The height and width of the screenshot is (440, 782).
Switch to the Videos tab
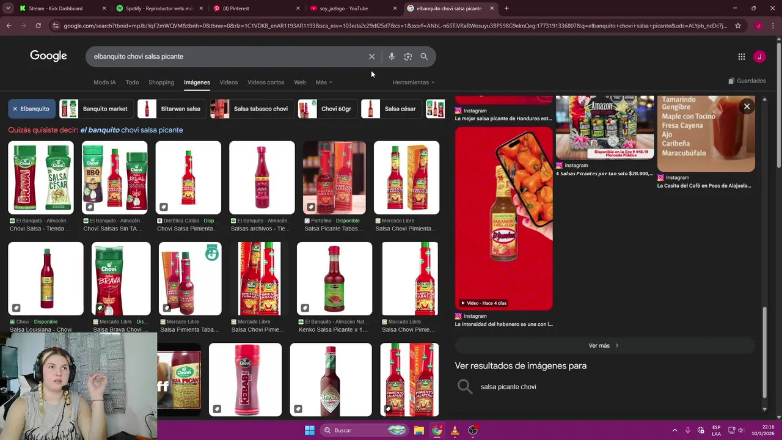click(x=228, y=82)
